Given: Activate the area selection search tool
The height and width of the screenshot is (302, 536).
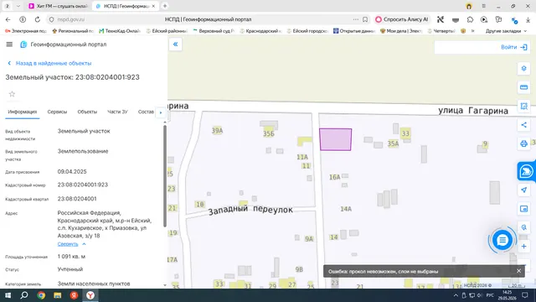Looking at the screenshot, I should point(523,107).
